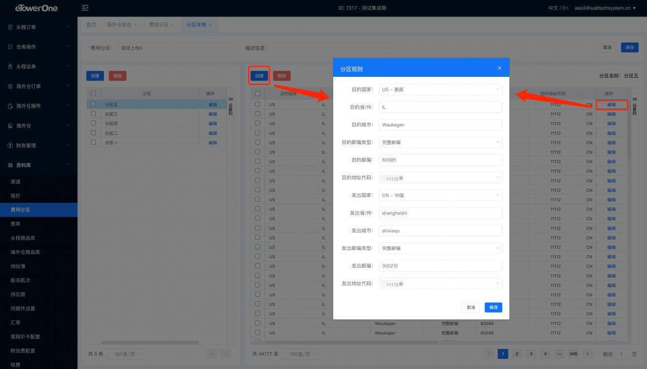This screenshot has width=647, height=369.
Task: Click 保存 button in the dialog
Action: click(493, 307)
